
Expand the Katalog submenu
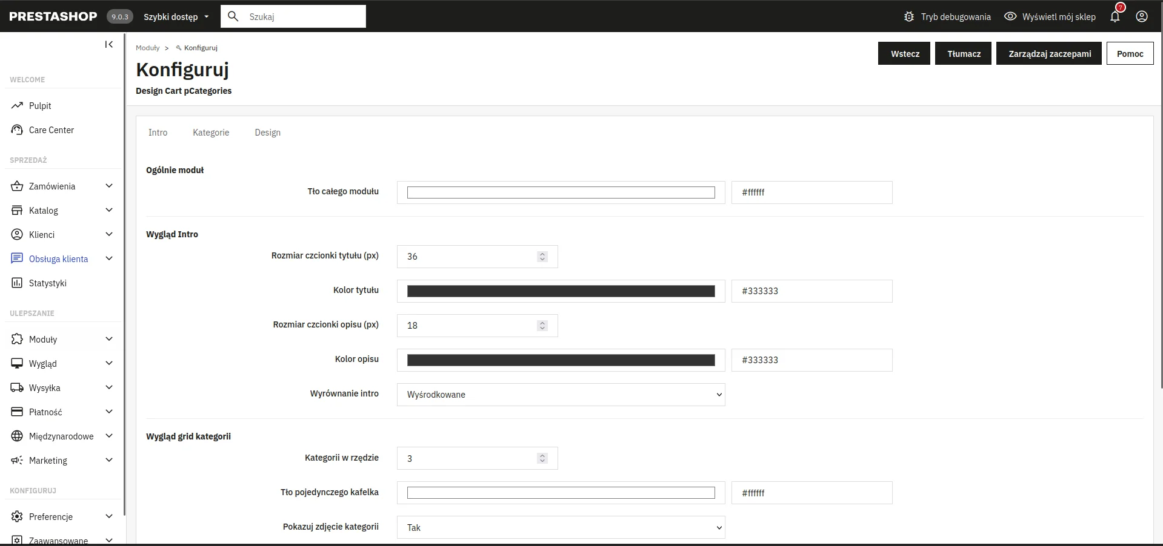click(x=109, y=210)
